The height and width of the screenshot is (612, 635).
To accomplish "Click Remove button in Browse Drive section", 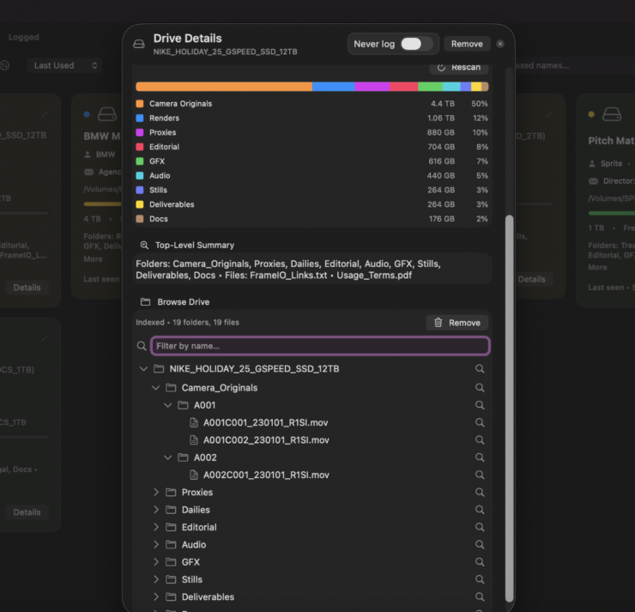I will click(x=457, y=323).
